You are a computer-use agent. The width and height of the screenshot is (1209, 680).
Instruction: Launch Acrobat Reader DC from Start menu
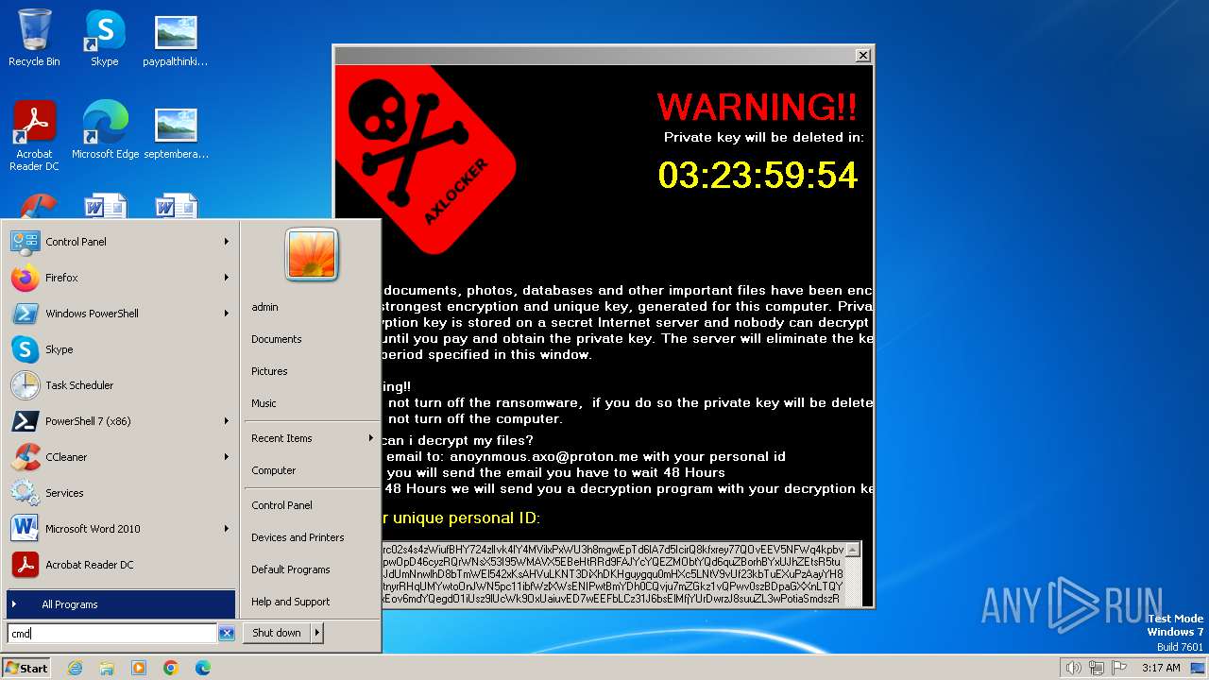tap(120, 565)
